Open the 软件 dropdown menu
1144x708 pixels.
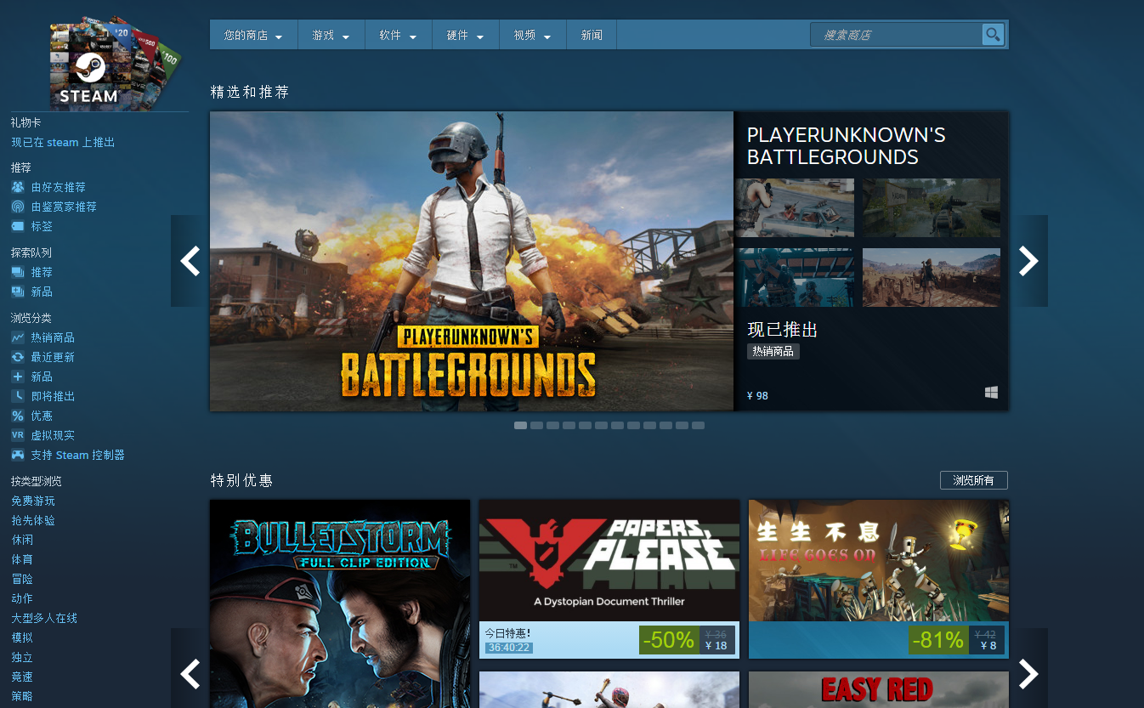click(397, 35)
